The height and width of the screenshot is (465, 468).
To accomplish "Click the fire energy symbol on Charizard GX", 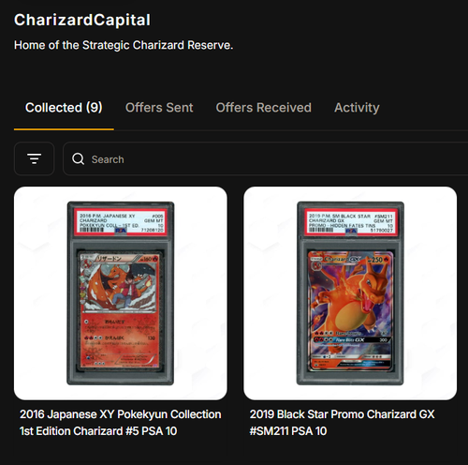I will pyautogui.click(x=387, y=260).
